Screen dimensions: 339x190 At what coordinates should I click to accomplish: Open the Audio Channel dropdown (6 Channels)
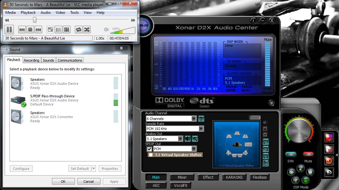click(171, 119)
